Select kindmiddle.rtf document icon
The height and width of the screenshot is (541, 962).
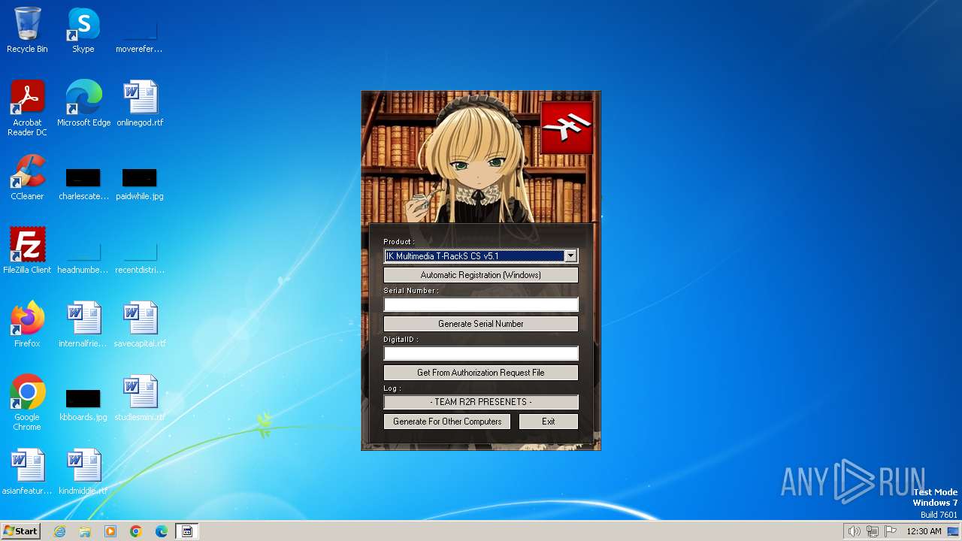pos(83,472)
